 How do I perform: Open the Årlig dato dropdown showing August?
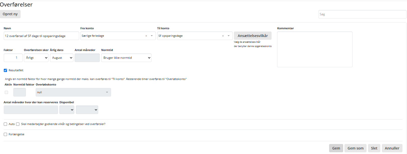62,58
